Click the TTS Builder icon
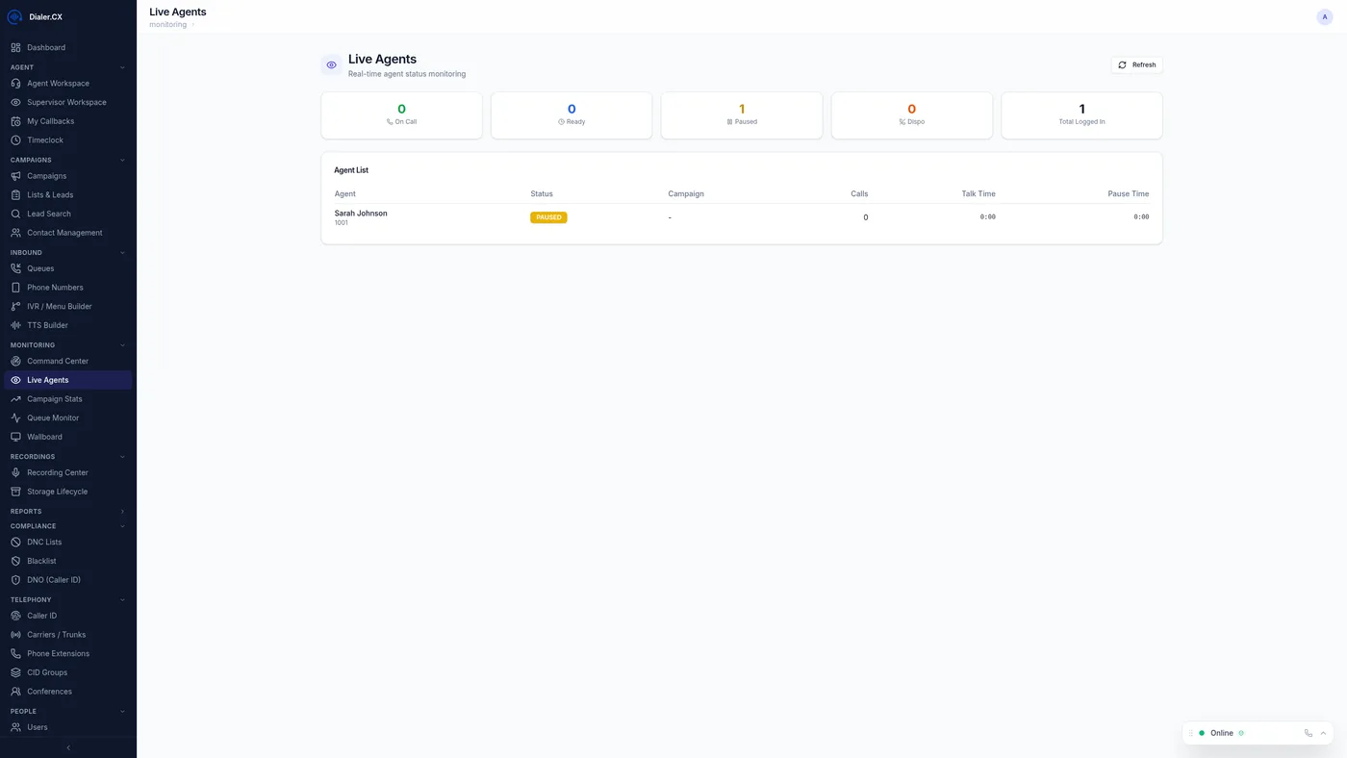1347x758 pixels. coord(14,325)
